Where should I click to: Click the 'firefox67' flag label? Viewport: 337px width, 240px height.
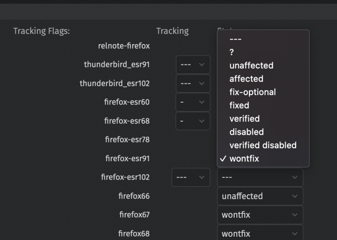tap(134, 215)
